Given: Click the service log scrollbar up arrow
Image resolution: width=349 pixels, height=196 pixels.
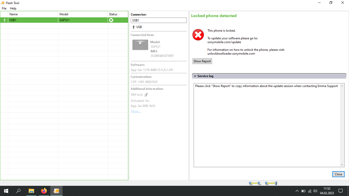Looking at the screenshot, I should (342, 86).
